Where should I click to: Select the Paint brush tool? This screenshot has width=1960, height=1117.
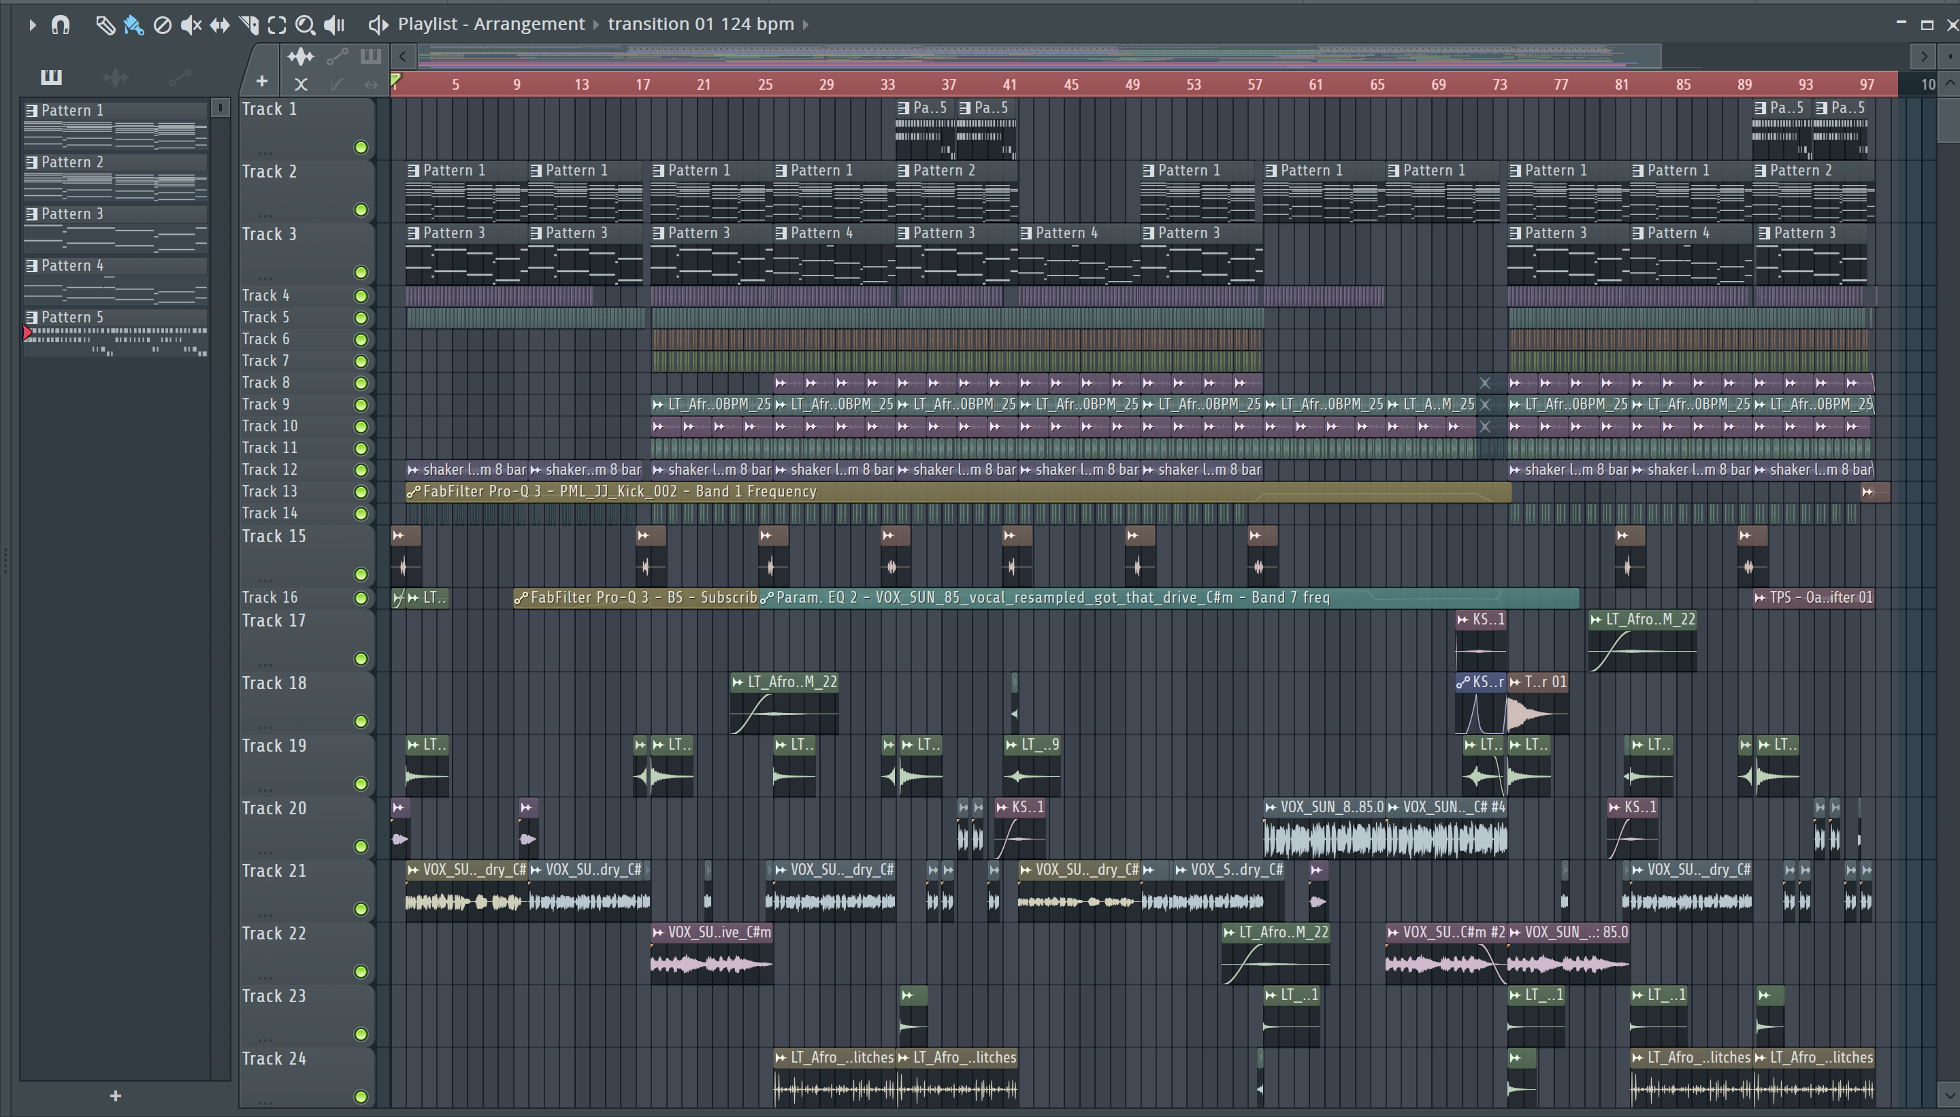point(133,25)
